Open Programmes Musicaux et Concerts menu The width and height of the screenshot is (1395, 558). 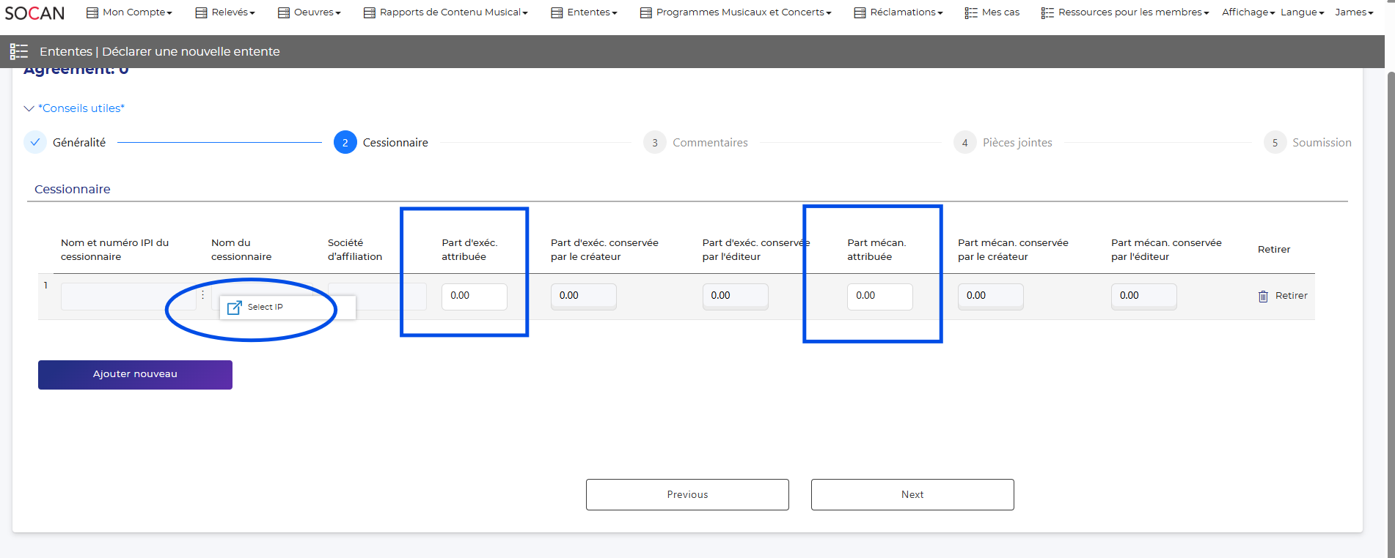coord(736,12)
